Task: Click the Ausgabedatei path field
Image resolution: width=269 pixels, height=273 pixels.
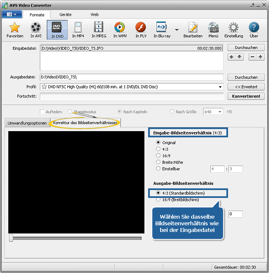Action: coord(132,77)
